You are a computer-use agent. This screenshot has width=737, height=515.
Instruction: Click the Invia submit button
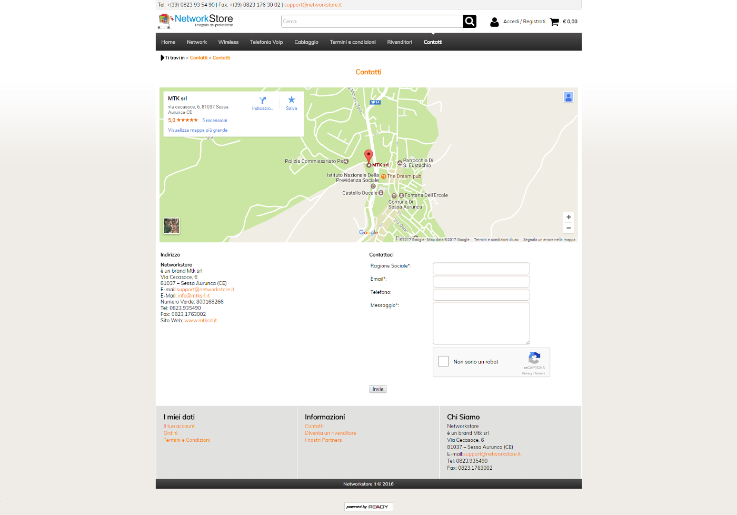378,389
